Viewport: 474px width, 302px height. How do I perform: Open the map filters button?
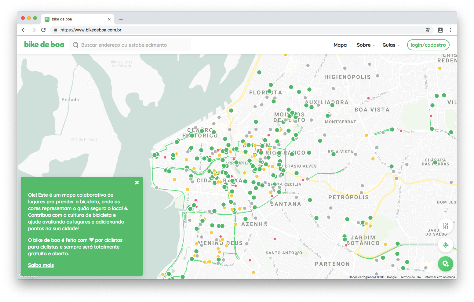(445, 226)
